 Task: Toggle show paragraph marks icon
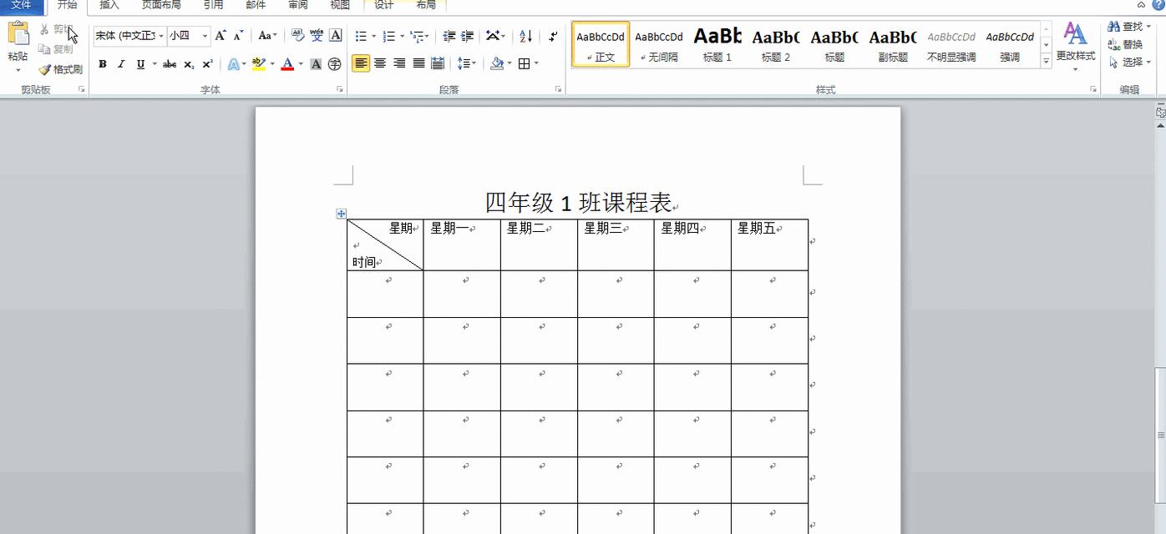click(x=553, y=36)
